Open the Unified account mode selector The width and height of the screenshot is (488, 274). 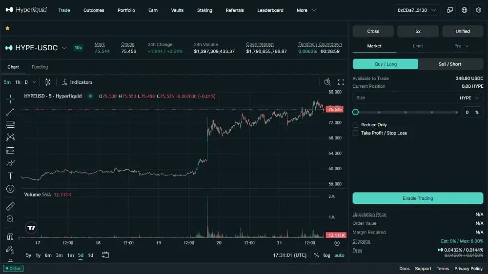pyautogui.click(x=463, y=31)
